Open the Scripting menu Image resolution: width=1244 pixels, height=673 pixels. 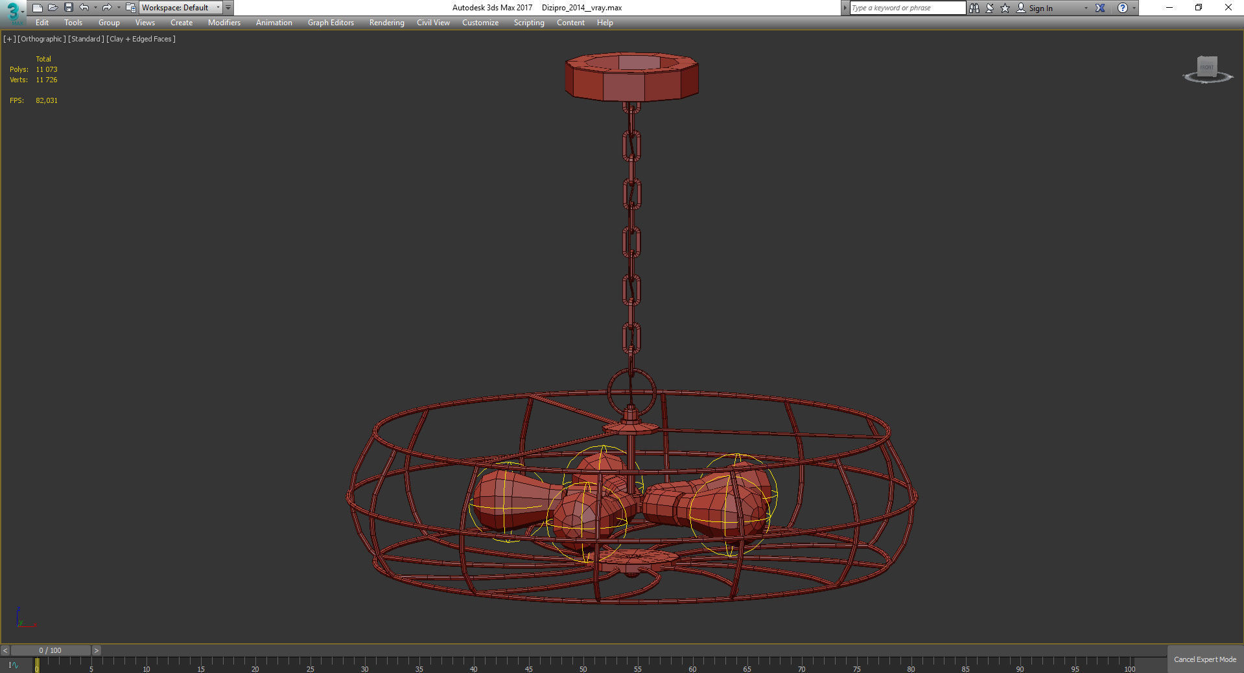(x=529, y=23)
